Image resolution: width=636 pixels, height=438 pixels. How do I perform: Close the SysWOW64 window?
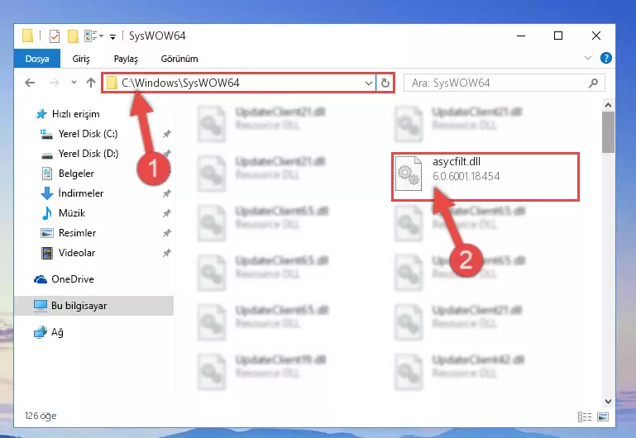point(595,36)
